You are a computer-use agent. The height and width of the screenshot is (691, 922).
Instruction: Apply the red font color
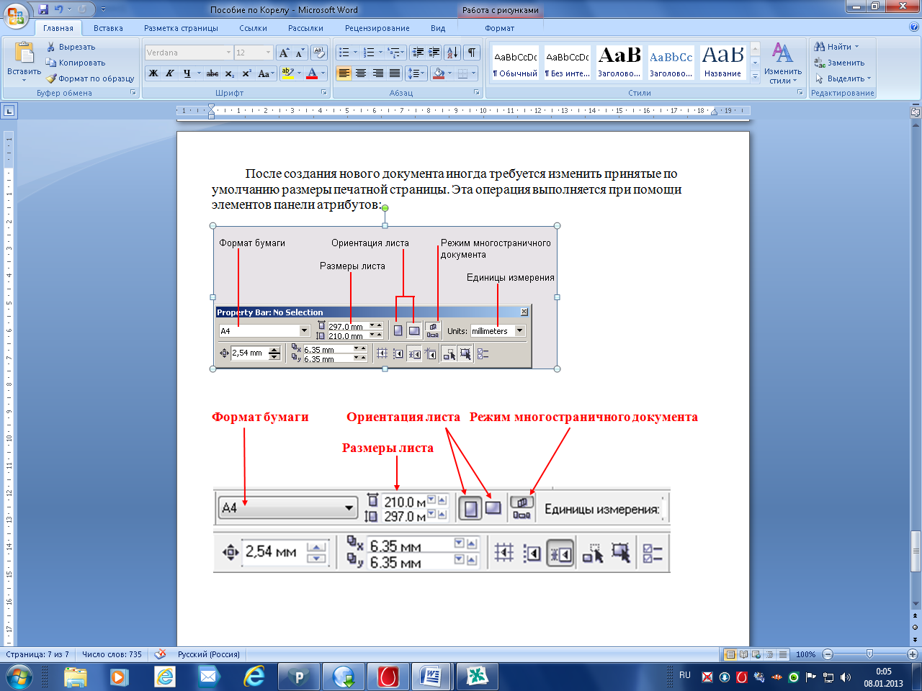coord(311,73)
